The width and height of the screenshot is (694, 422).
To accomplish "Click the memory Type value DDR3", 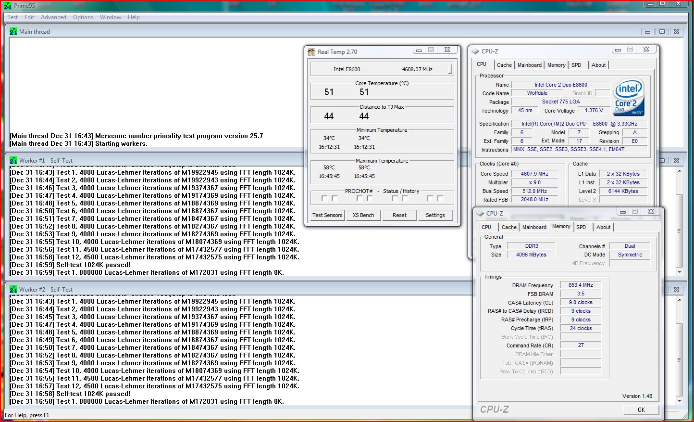I will [531, 246].
